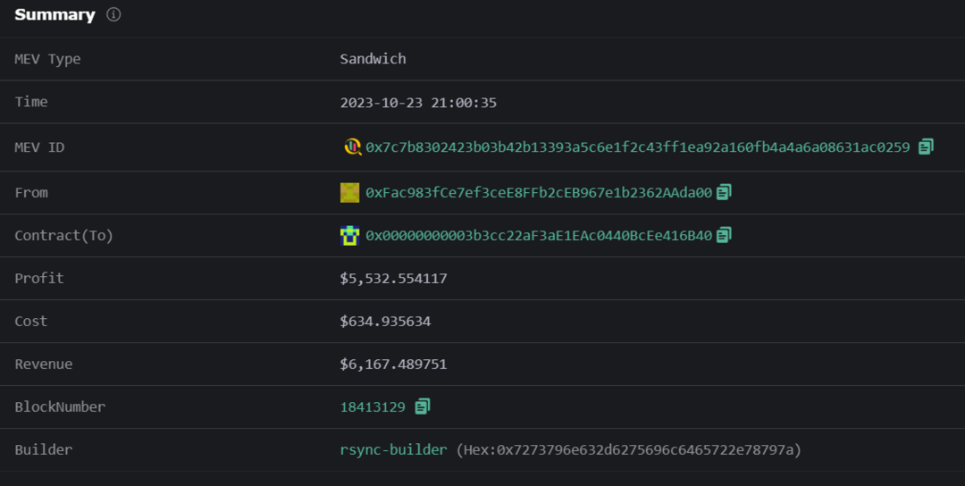965x486 pixels.
Task: Open the rsync-builder link
Action: tap(393, 450)
